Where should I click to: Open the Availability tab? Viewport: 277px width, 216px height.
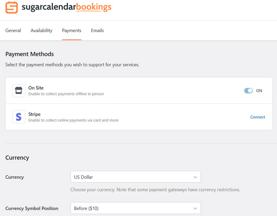(x=41, y=31)
